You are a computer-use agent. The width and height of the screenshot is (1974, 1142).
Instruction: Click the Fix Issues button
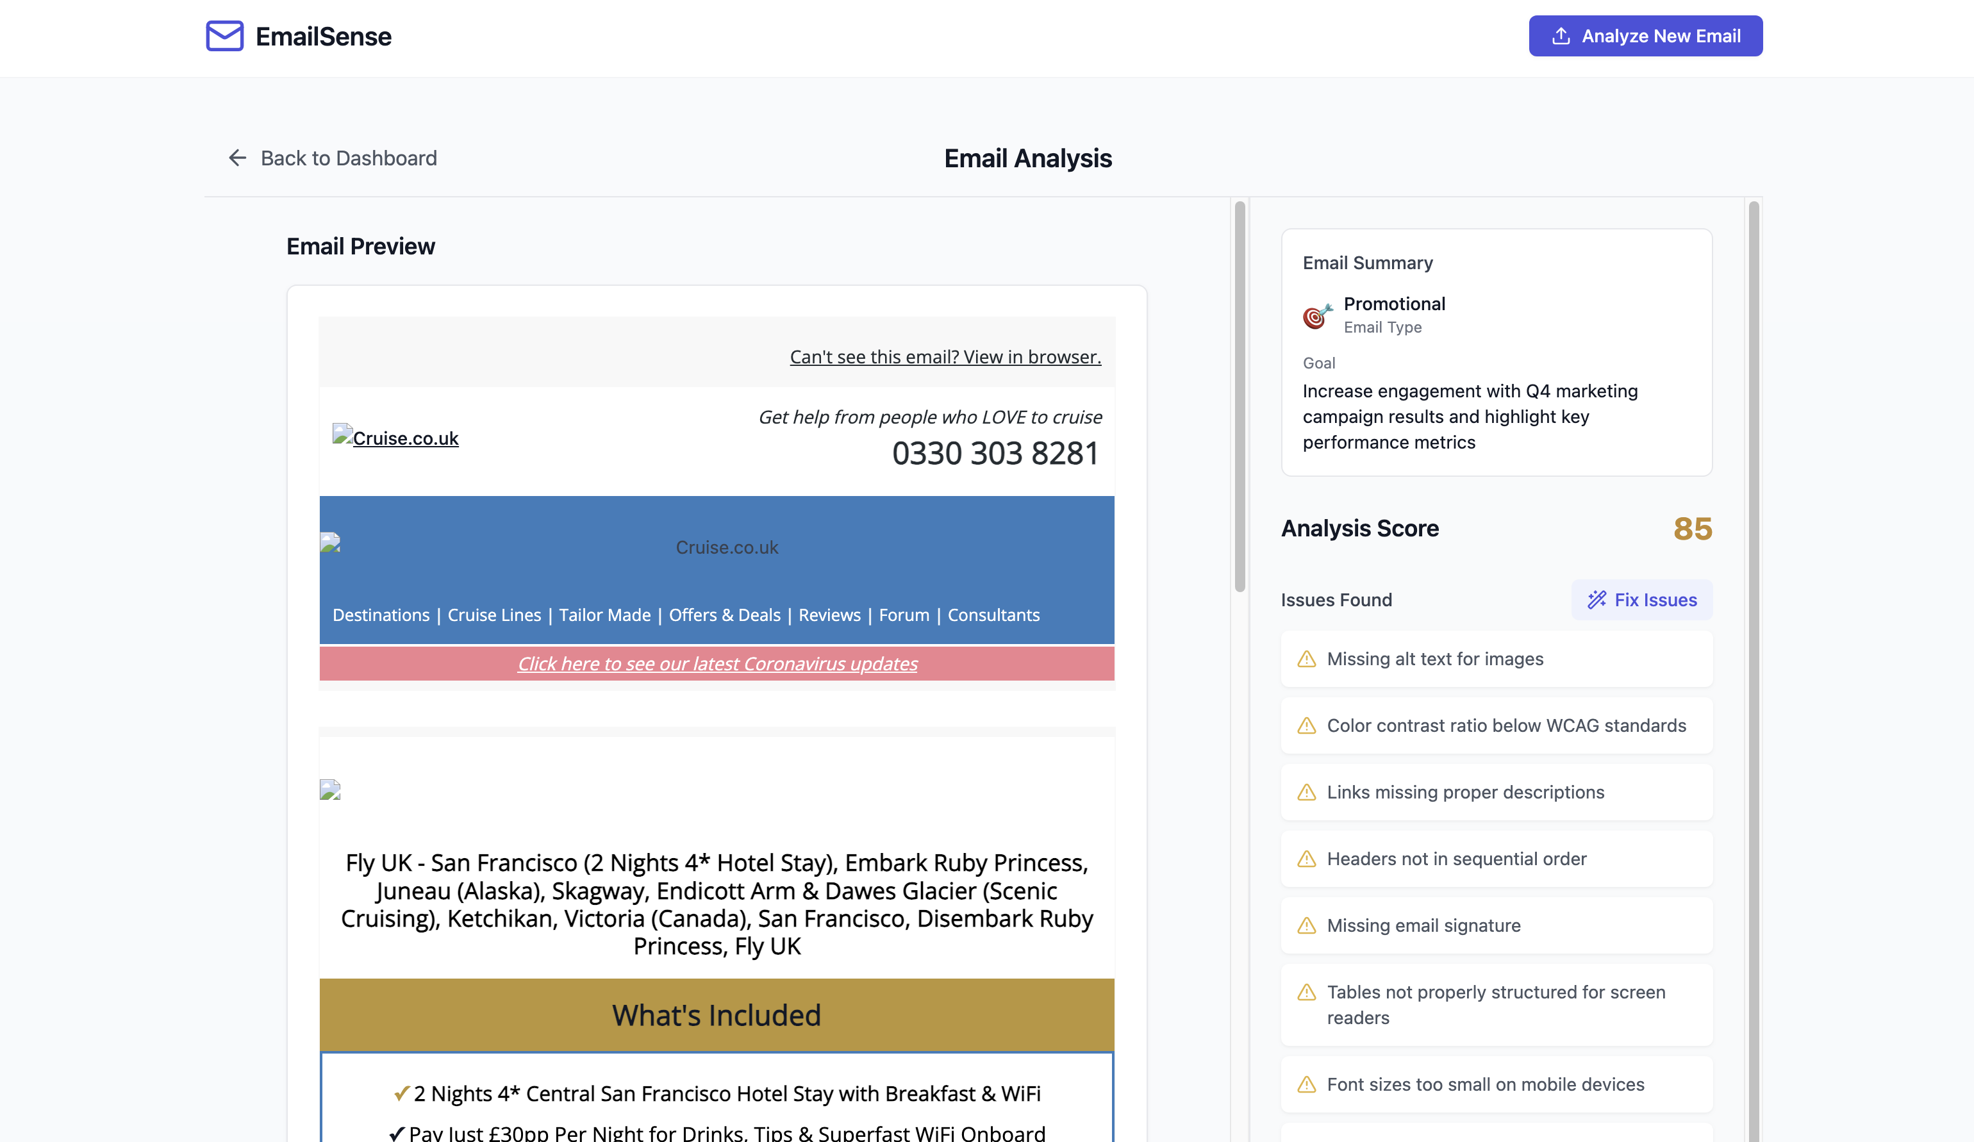1641,600
